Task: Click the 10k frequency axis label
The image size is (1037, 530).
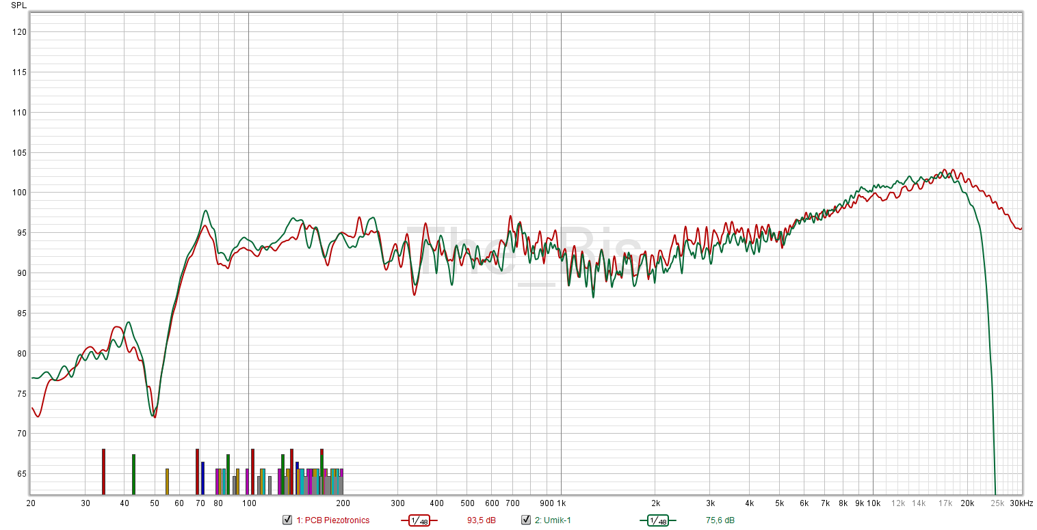Action: pyautogui.click(x=873, y=503)
